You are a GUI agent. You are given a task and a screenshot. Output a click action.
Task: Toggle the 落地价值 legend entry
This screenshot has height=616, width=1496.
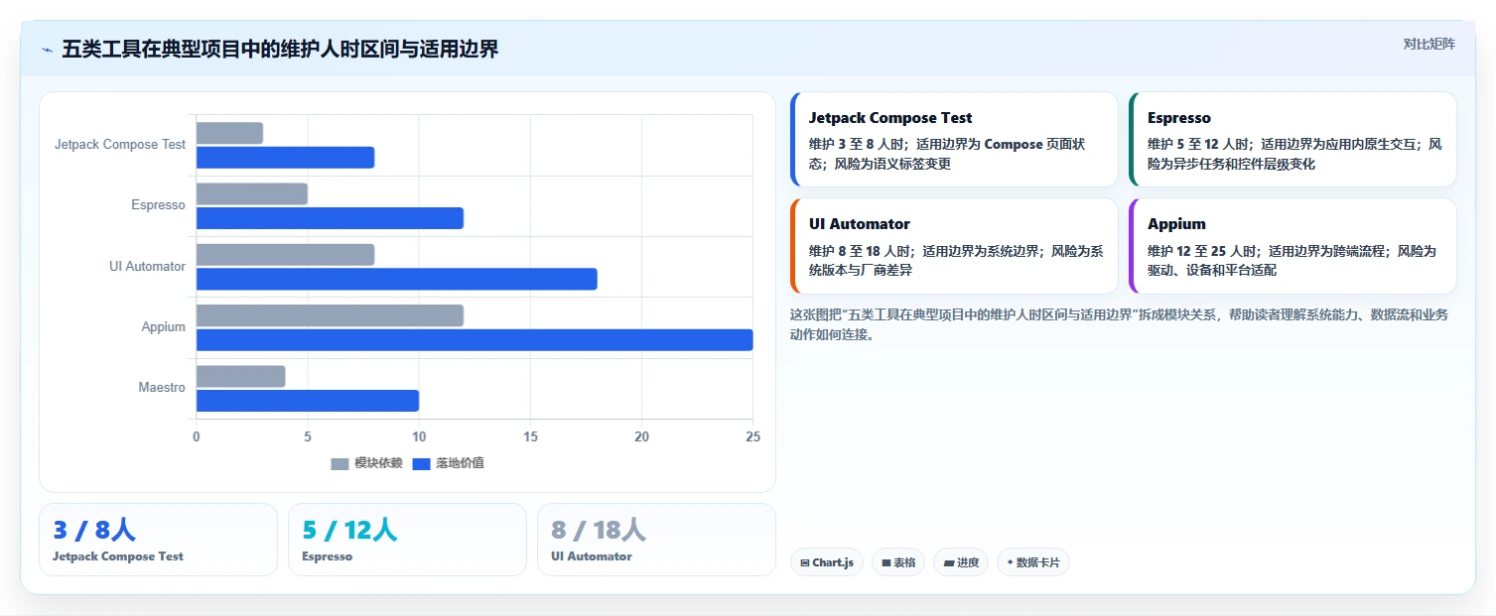pyautogui.click(x=448, y=463)
